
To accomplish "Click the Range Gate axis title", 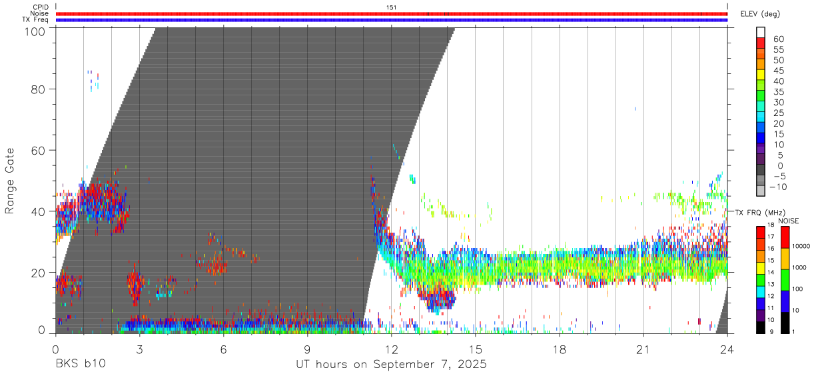I will coord(10,179).
